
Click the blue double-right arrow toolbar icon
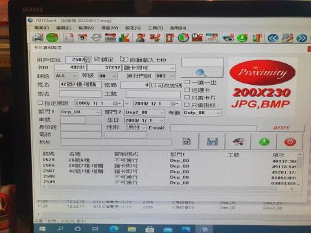point(302,38)
